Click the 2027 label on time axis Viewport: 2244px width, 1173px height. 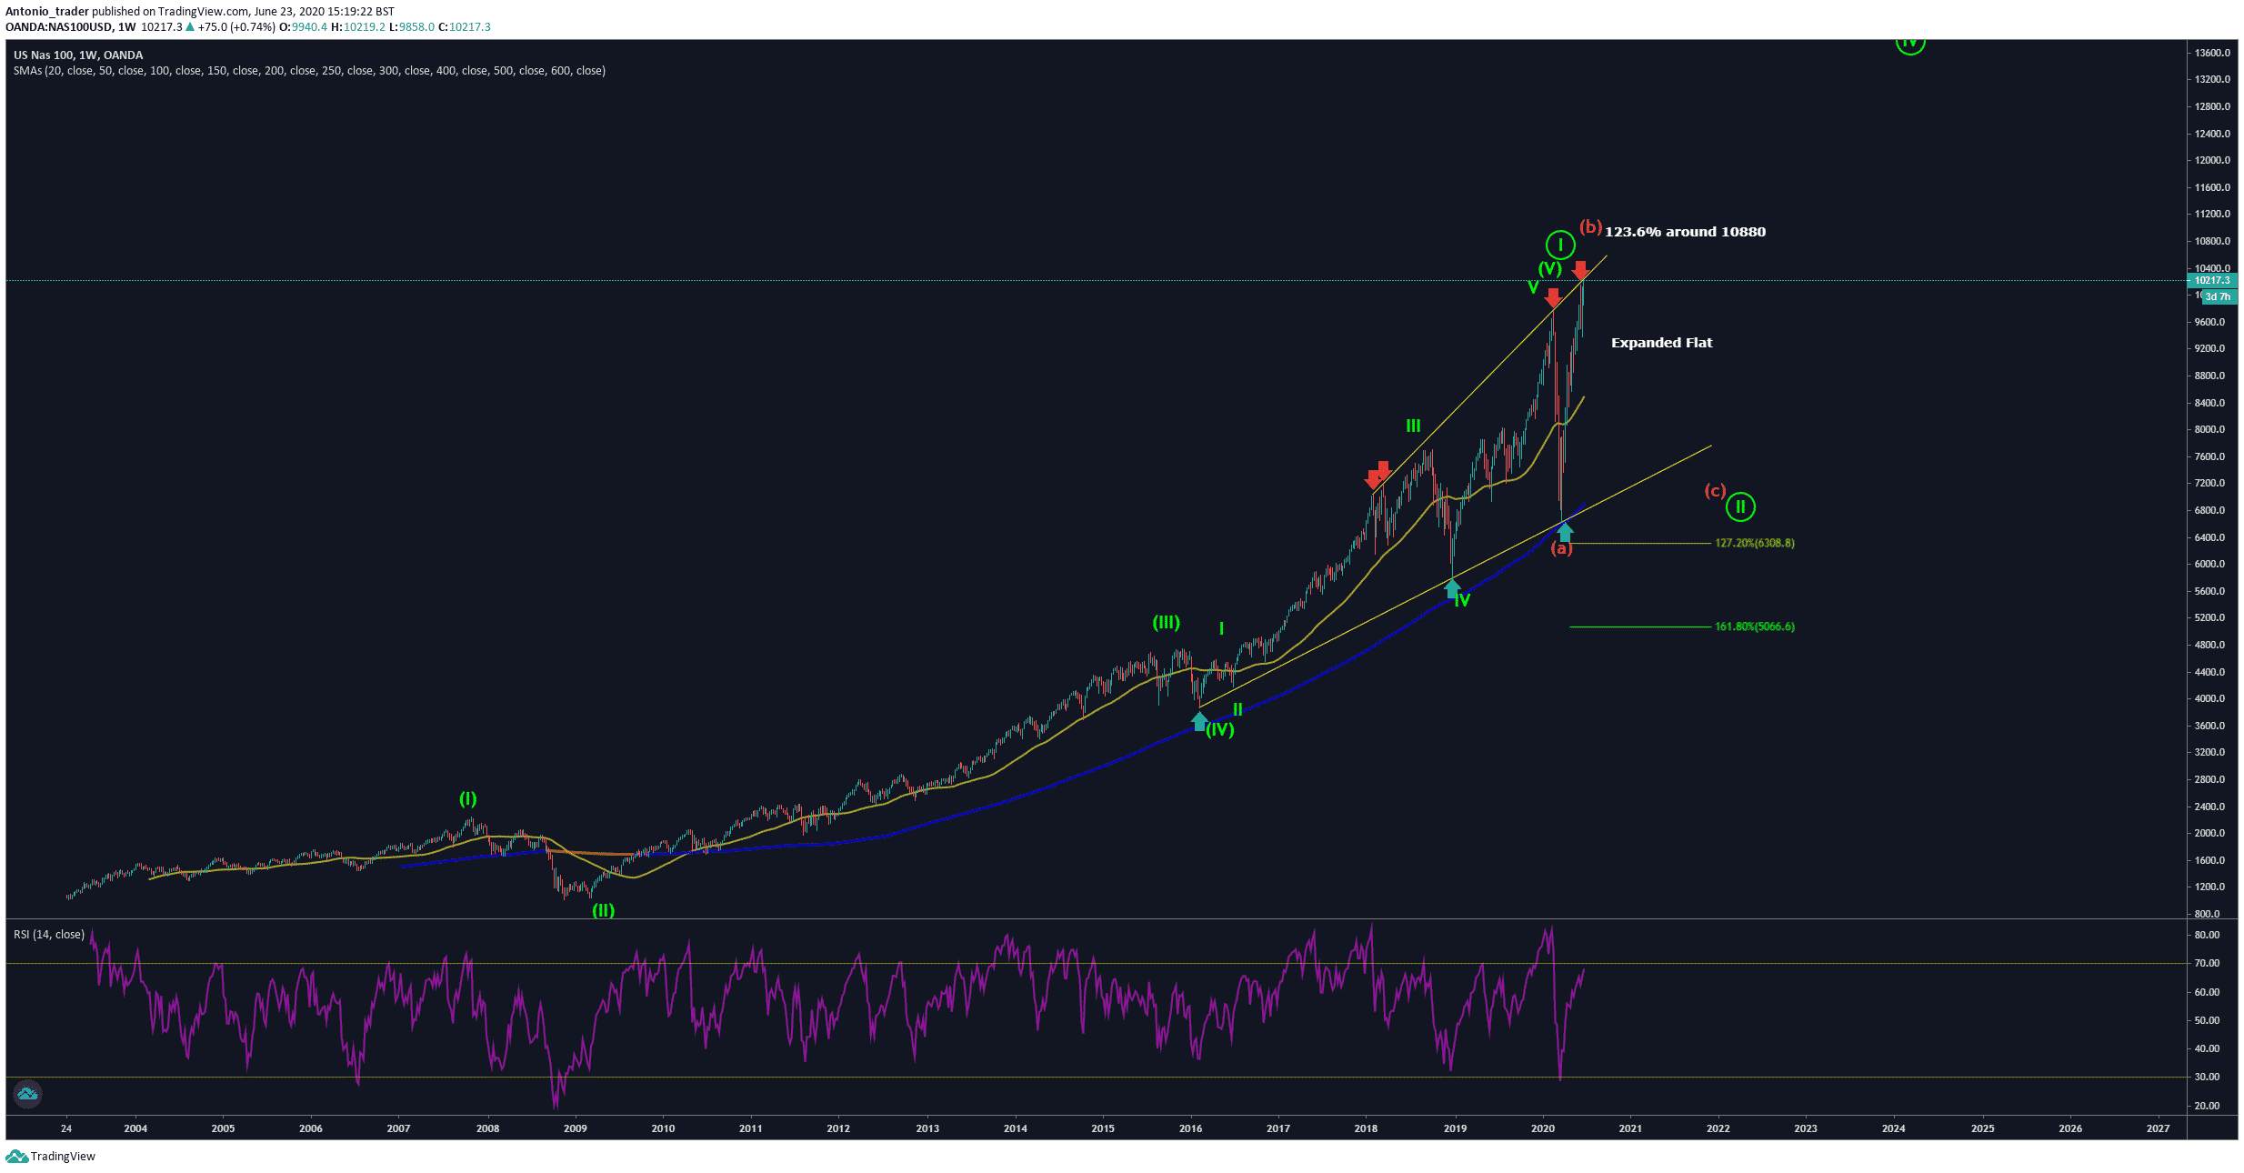tap(2158, 1128)
